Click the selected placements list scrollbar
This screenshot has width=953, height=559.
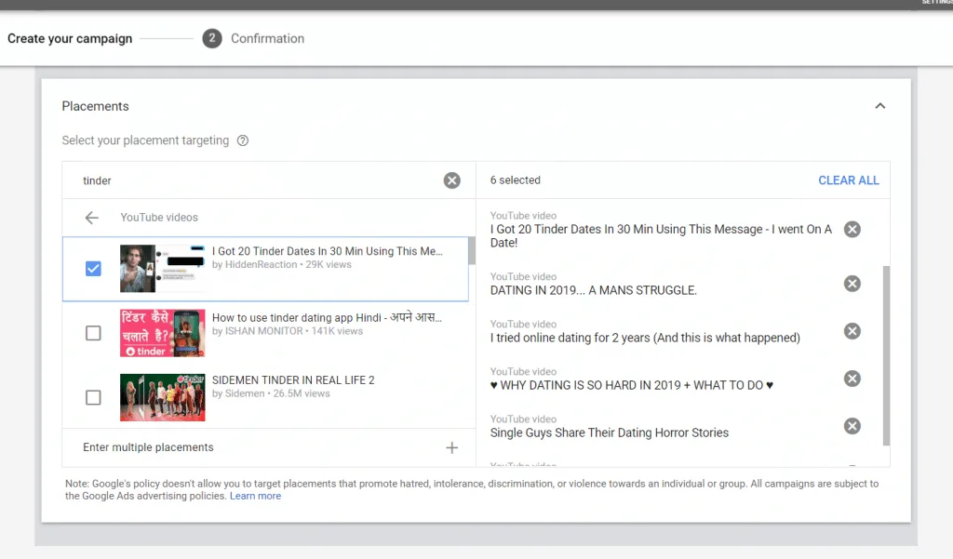point(886,355)
